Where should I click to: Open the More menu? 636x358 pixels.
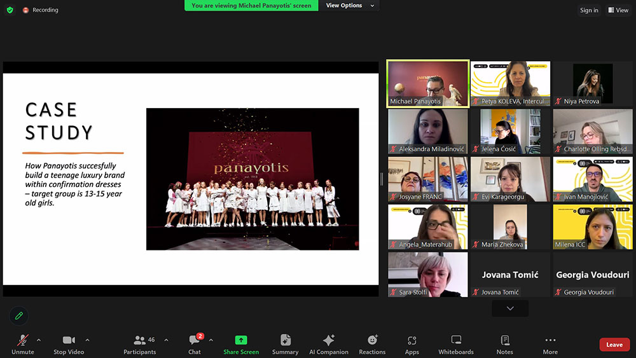click(x=550, y=344)
